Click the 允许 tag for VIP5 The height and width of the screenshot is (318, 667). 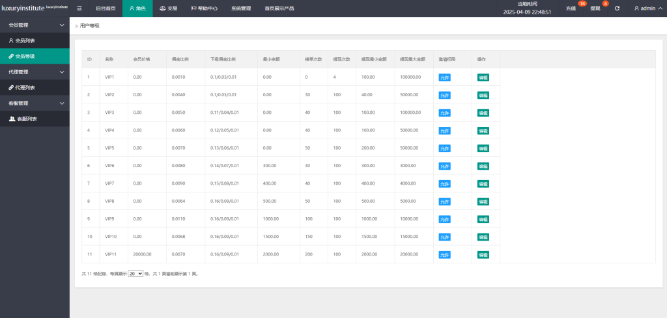(444, 148)
